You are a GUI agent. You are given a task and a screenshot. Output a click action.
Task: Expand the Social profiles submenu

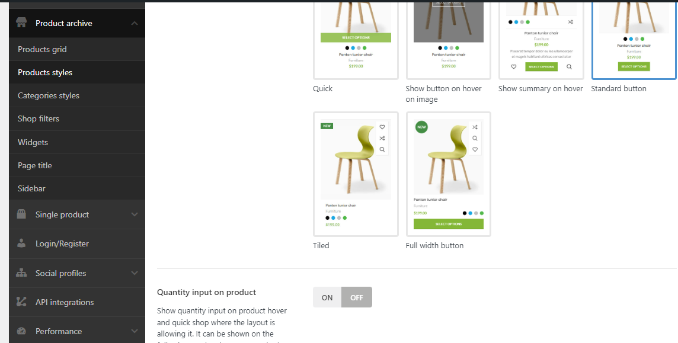coord(135,273)
